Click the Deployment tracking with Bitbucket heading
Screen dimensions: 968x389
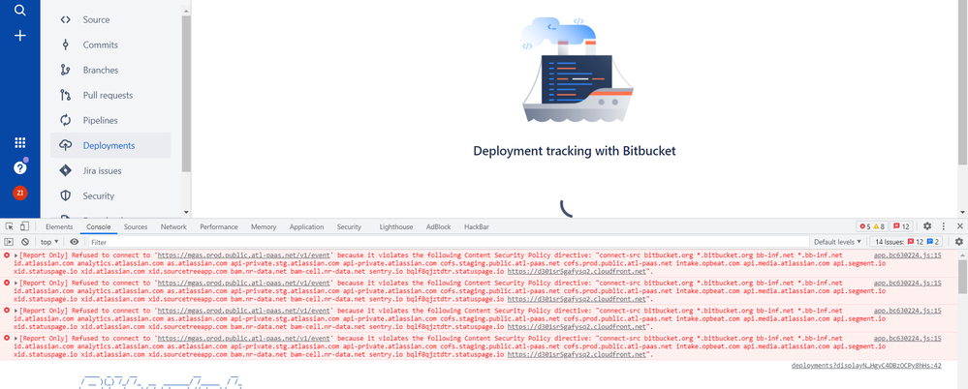click(575, 151)
